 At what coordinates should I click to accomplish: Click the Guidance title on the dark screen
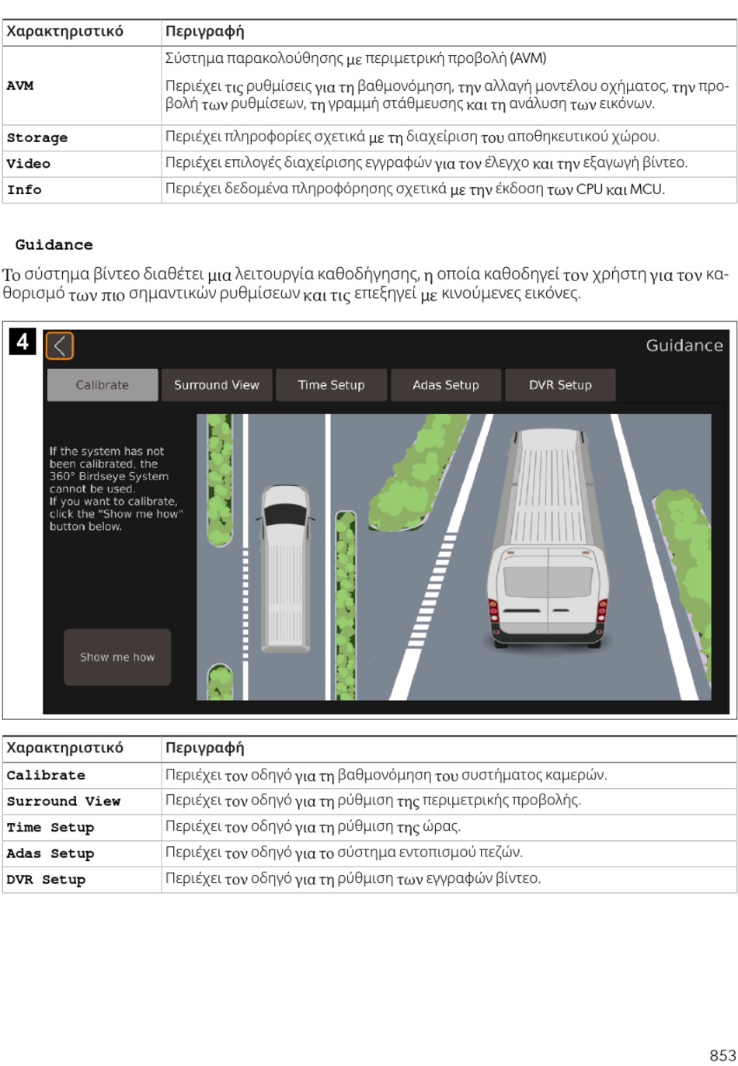click(x=684, y=345)
